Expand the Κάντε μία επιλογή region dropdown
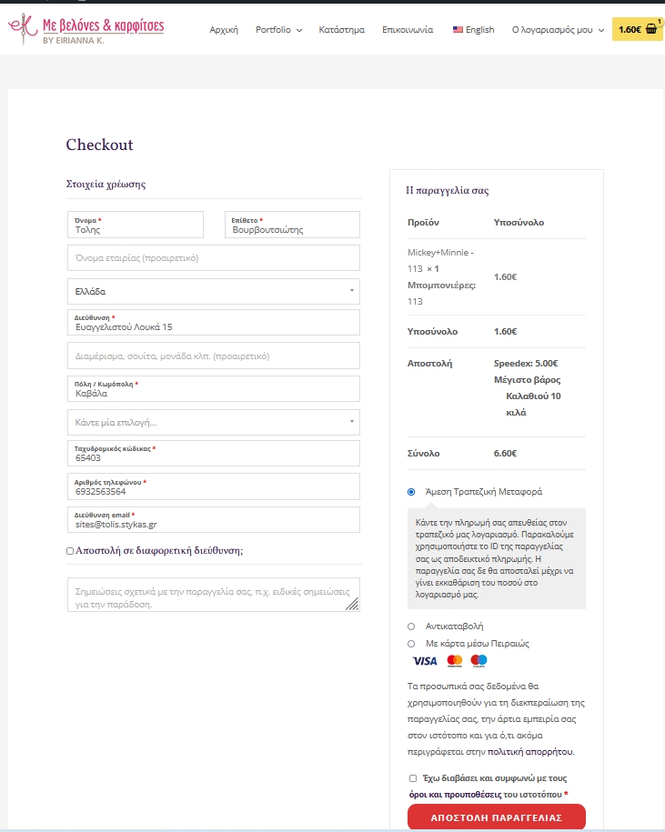This screenshot has height=832, width=665. click(214, 423)
